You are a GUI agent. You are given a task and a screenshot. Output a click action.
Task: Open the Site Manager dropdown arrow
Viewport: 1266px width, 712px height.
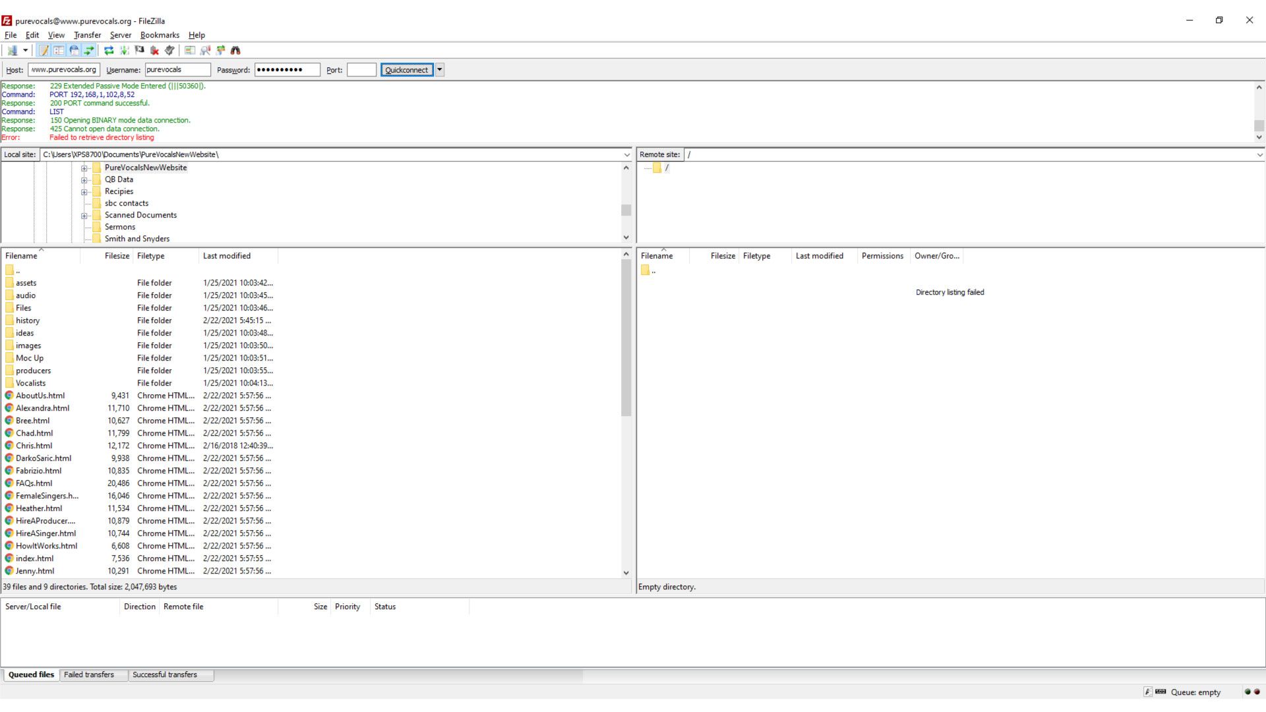coord(25,50)
